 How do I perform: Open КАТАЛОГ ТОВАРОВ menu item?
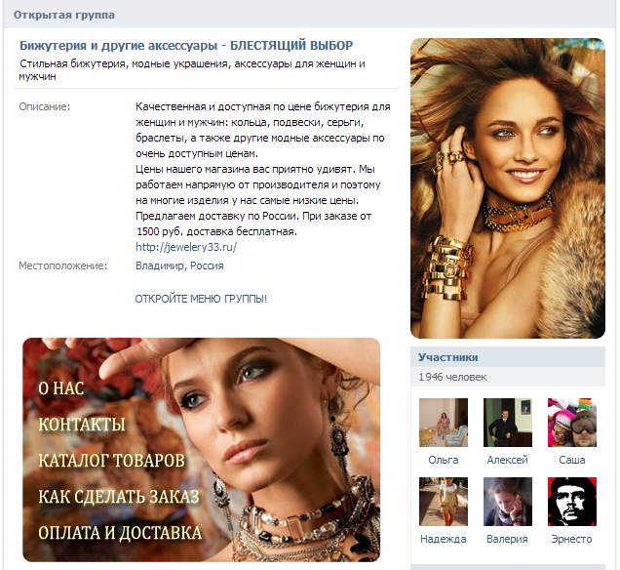pyautogui.click(x=111, y=461)
